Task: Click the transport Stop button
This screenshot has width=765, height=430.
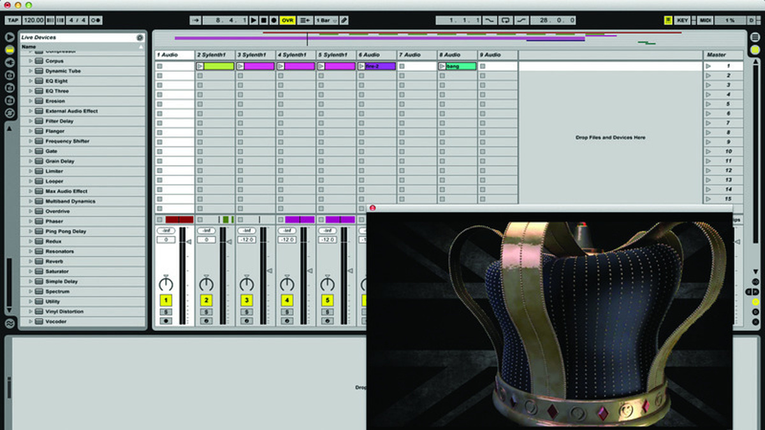Action: pyautogui.click(x=263, y=20)
